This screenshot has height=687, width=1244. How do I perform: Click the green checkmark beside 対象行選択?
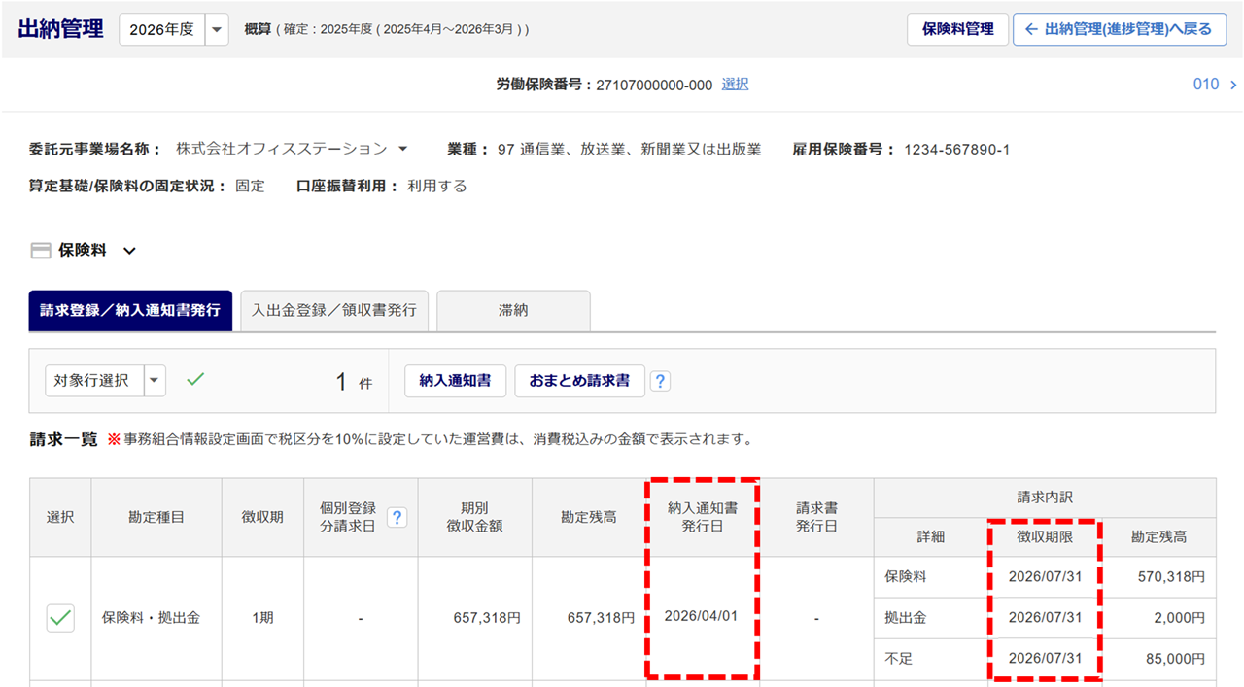(x=195, y=380)
